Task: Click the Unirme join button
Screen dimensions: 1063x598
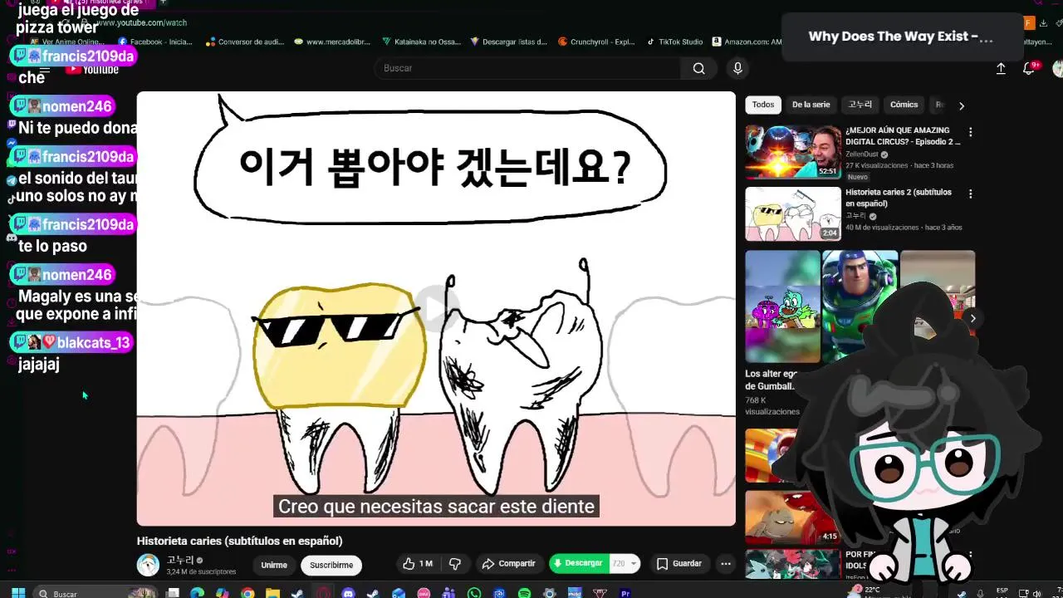Action: coord(274,565)
